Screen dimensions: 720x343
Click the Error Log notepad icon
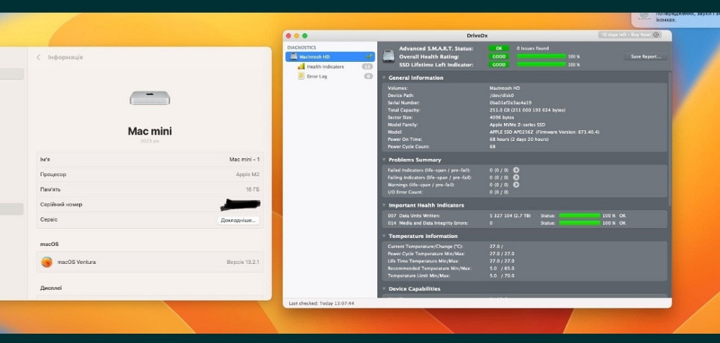click(301, 76)
